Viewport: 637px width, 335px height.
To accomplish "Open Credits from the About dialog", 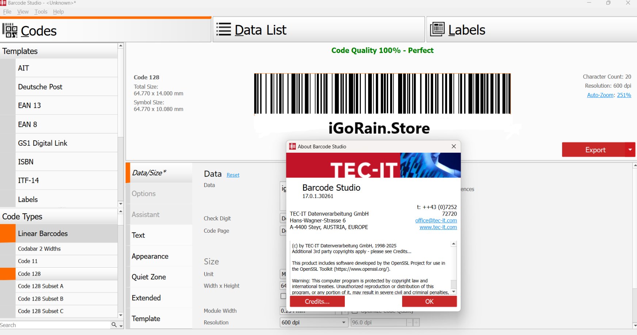I will (316, 301).
